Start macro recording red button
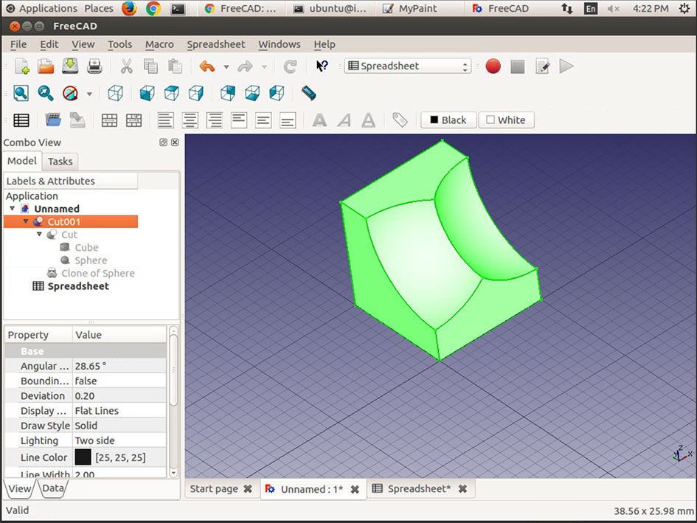The width and height of the screenshot is (697, 523). pos(493,66)
